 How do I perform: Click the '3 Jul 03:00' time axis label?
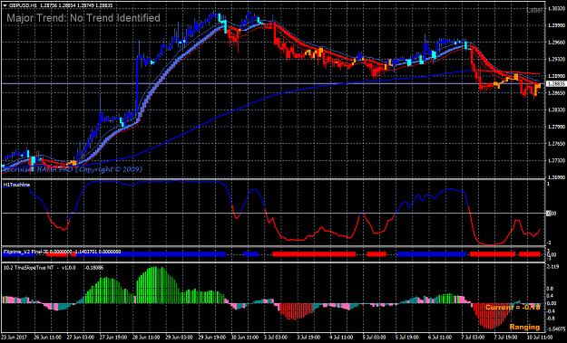(276, 338)
